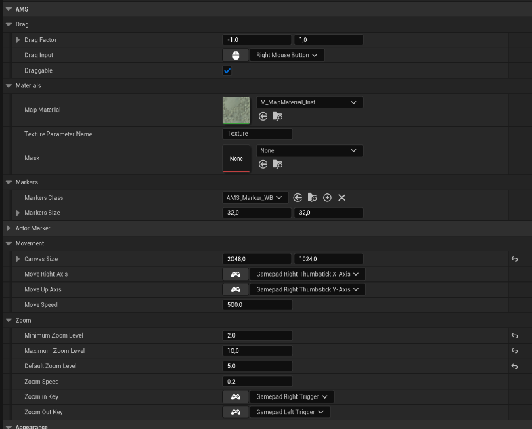532x429 pixels.
Task: Open the M_MapMaterial_Inst asset dropdown
Action: 309,102
